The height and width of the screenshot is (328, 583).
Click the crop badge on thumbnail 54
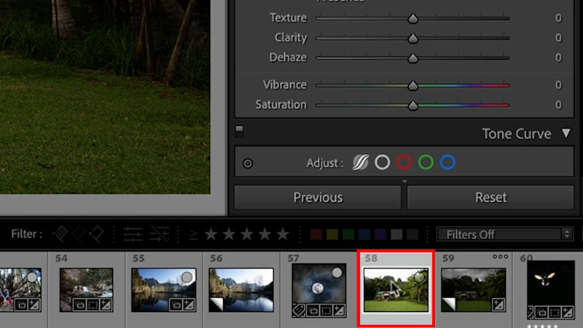click(x=93, y=305)
